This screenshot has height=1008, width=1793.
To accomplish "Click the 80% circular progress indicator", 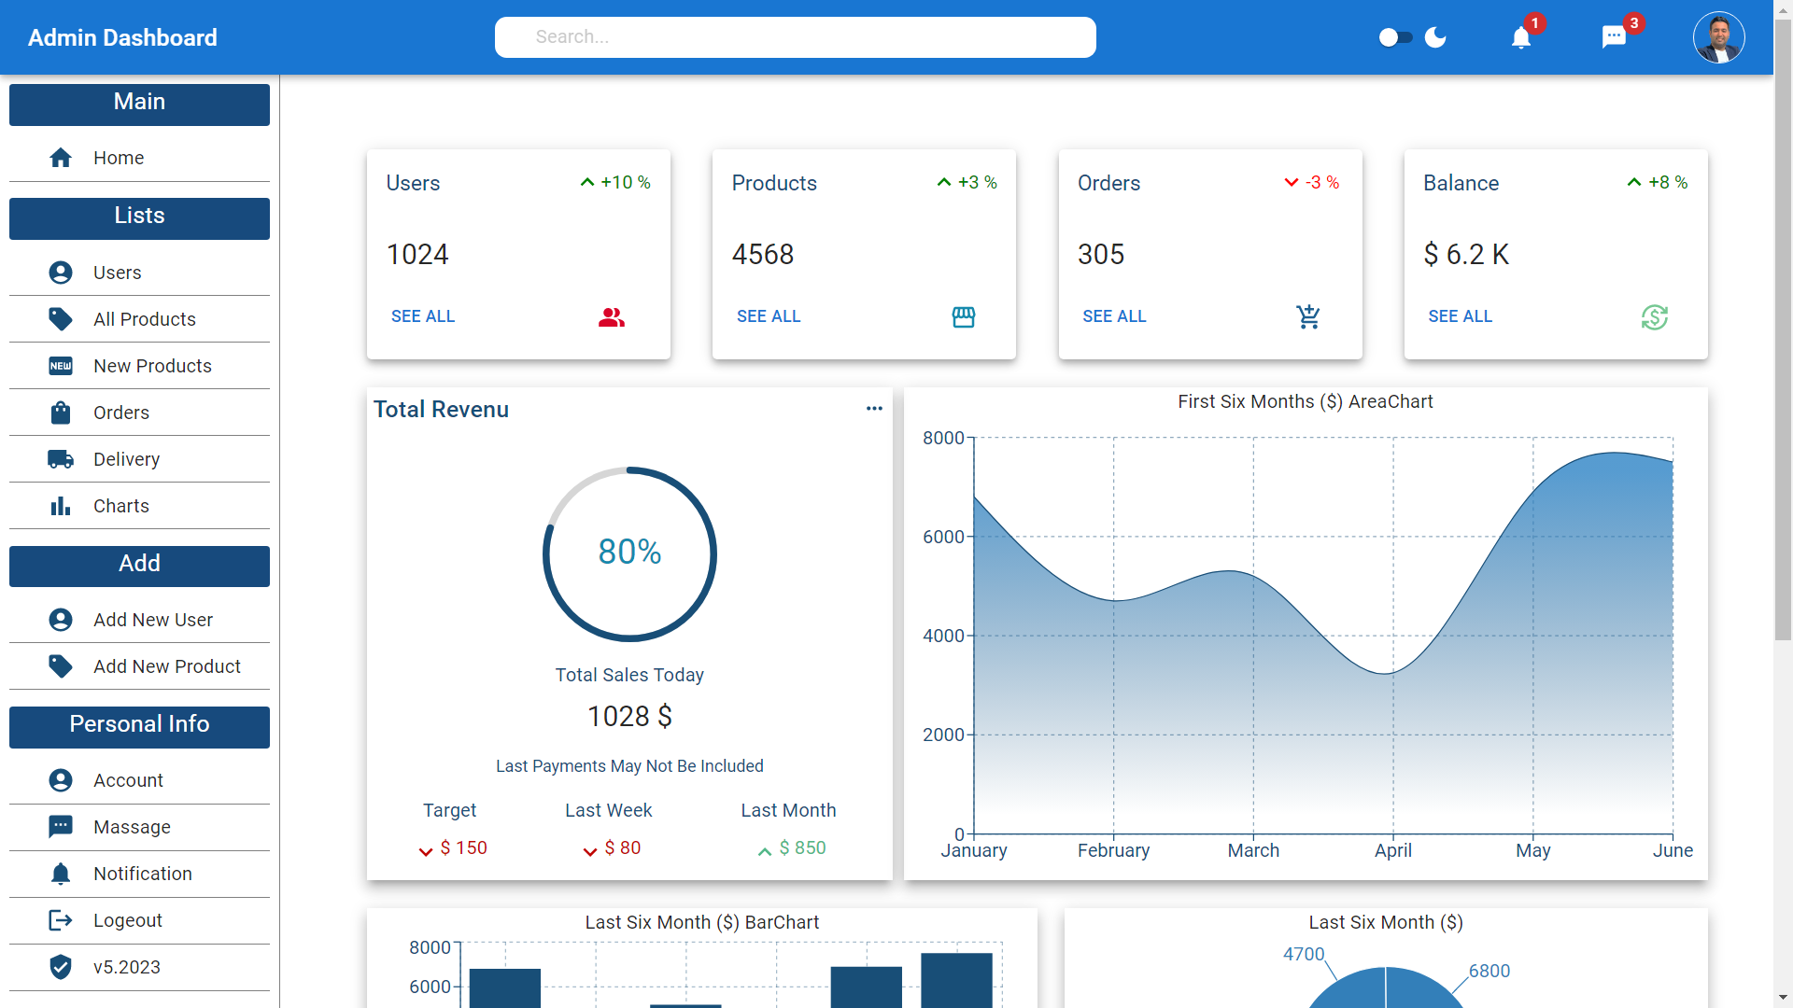I will pyautogui.click(x=629, y=553).
